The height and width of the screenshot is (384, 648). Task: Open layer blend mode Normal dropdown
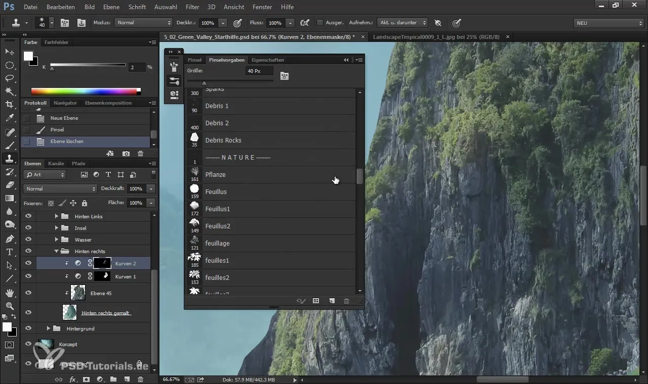click(60, 188)
